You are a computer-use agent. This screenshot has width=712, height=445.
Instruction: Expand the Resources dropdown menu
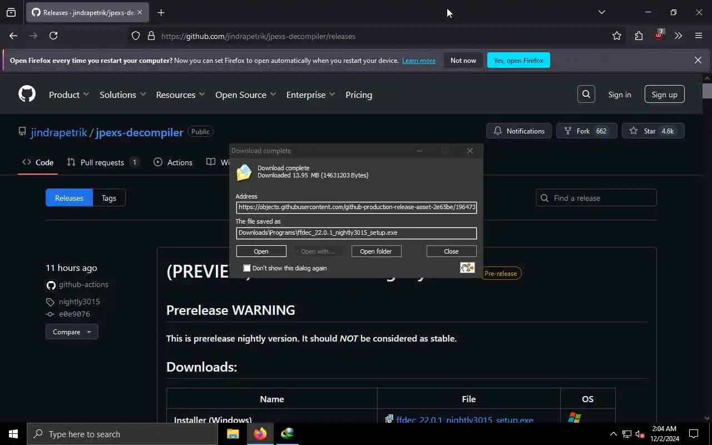[x=180, y=95]
